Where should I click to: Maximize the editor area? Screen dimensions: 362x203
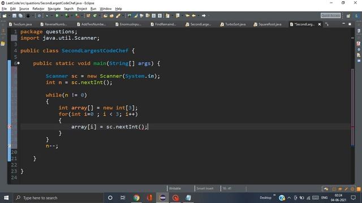[350, 24]
